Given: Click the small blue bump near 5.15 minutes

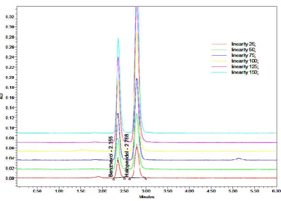Looking at the screenshot, I should (239, 158).
